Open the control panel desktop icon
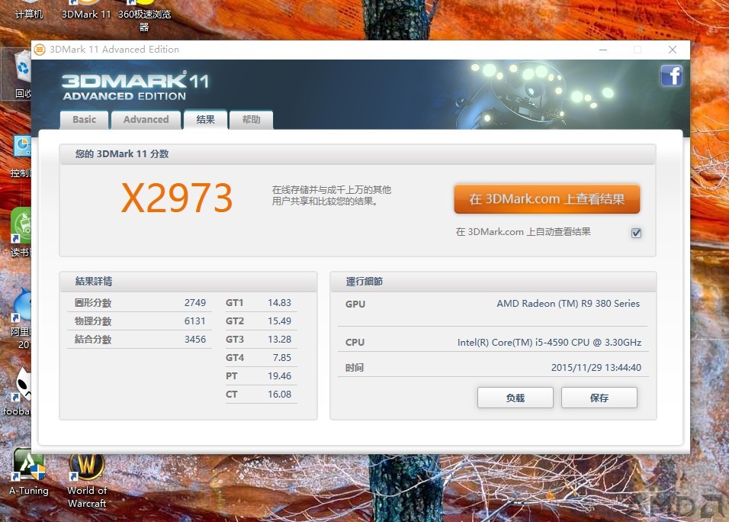The height and width of the screenshot is (522, 729). click(x=21, y=156)
